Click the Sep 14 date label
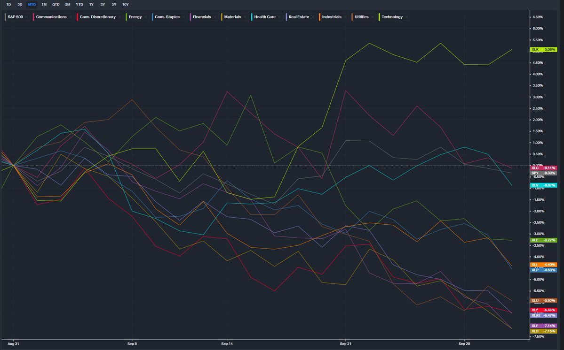The image size is (564, 350). [x=227, y=344]
